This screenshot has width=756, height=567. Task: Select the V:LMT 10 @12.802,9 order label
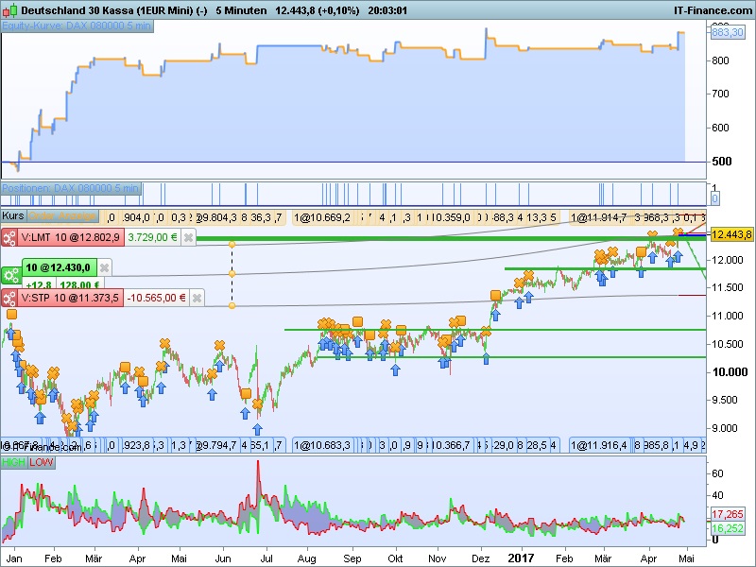click(x=70, y=237)
